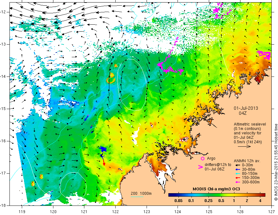
Task: Click the 123 longitude axis label
Action: tap(147, 212)
